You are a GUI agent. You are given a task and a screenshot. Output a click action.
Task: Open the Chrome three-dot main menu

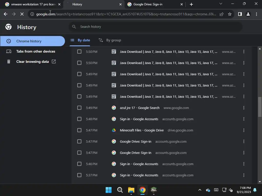[x=256, y=14]
